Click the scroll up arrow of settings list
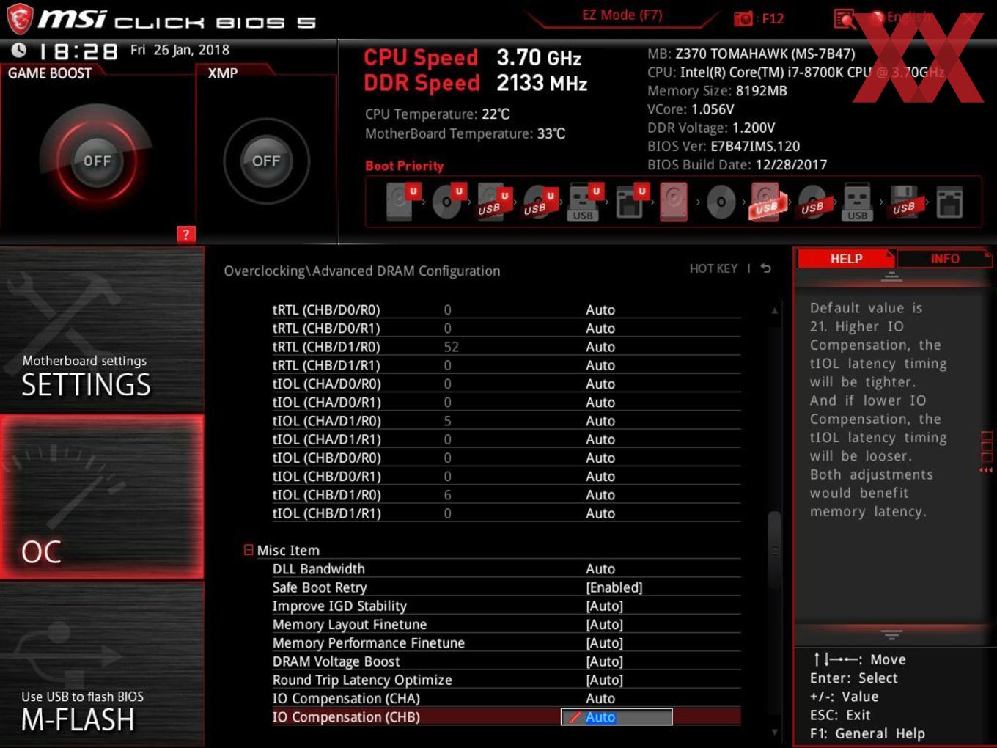Screen dimensions: 997x748 774,311
